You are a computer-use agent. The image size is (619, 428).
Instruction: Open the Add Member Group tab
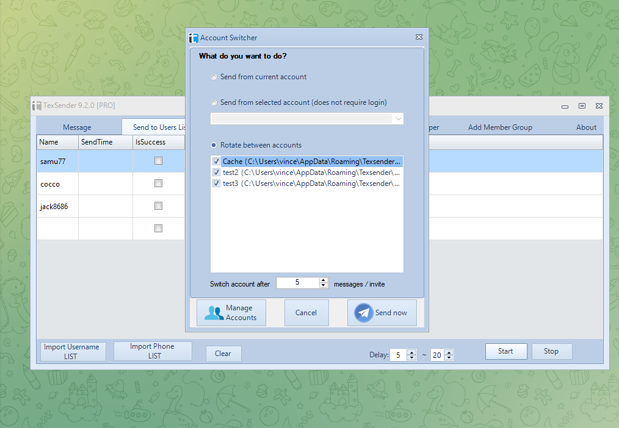[x=500, y=127]
